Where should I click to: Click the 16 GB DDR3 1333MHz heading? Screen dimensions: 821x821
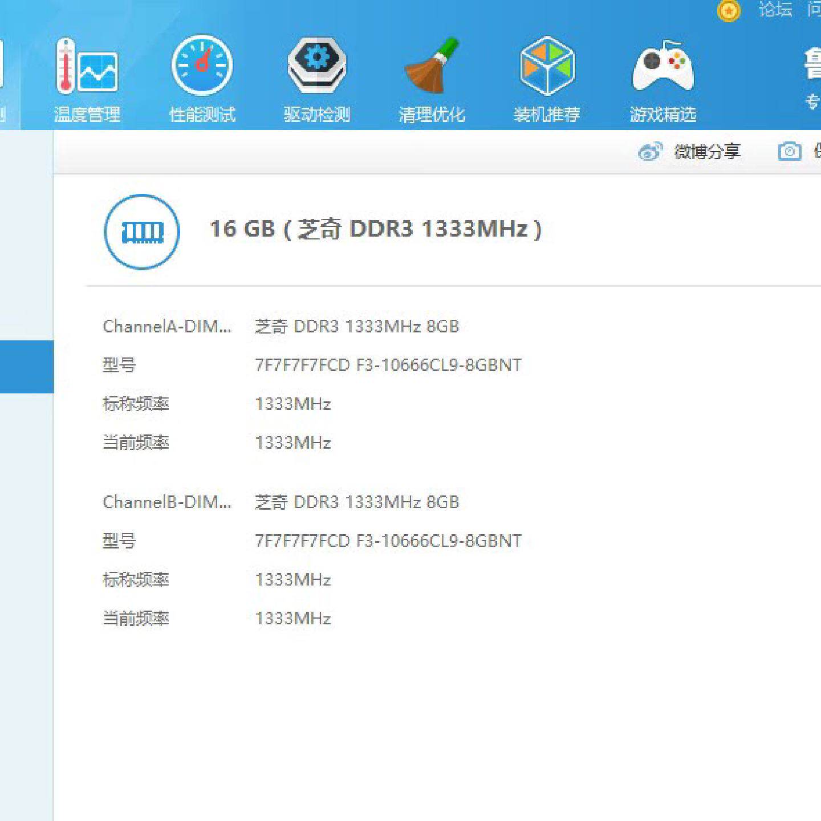(x=376, y=229)
